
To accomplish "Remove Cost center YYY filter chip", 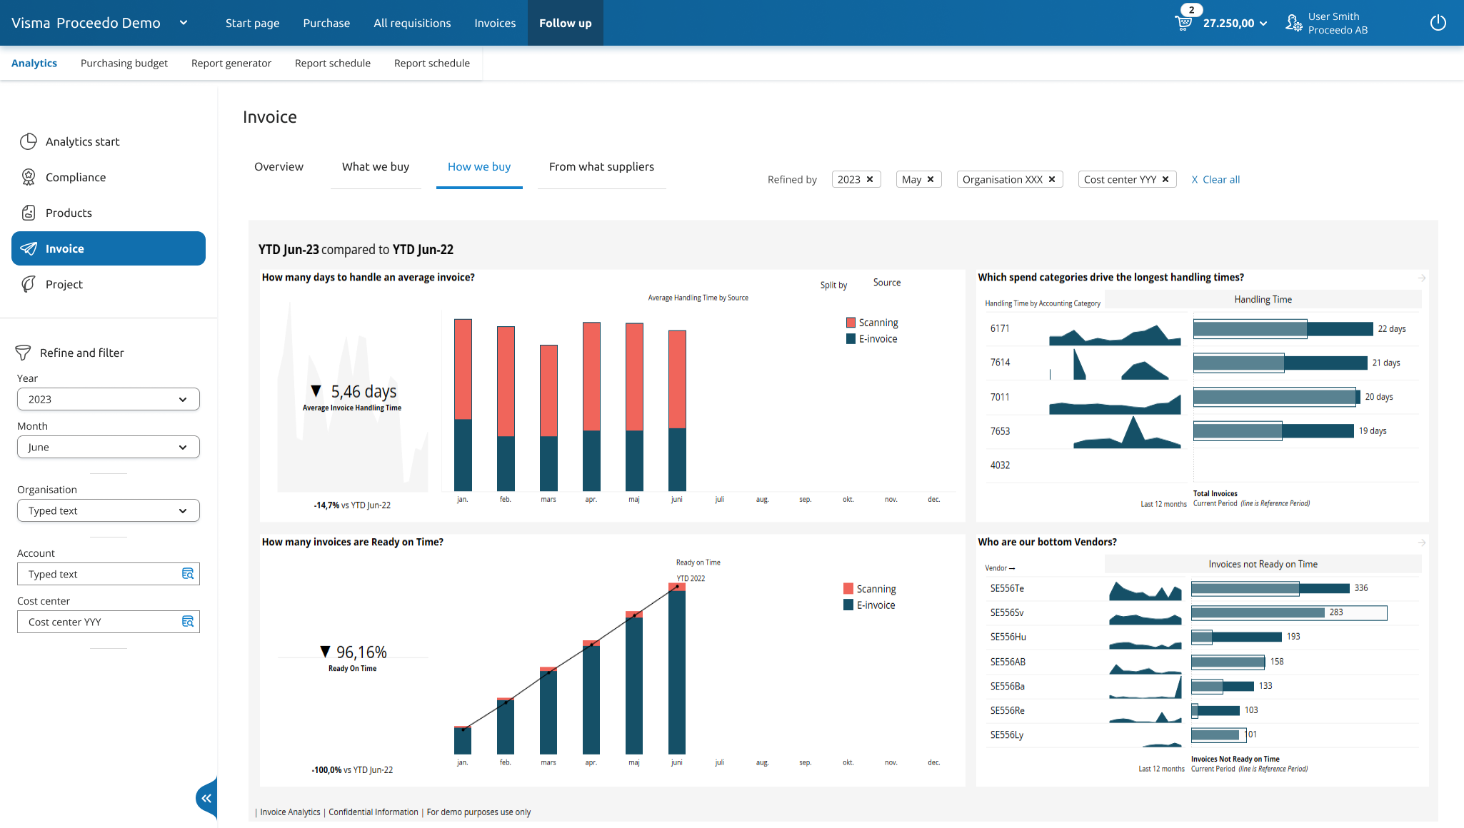I will [x=1165, y=179].
